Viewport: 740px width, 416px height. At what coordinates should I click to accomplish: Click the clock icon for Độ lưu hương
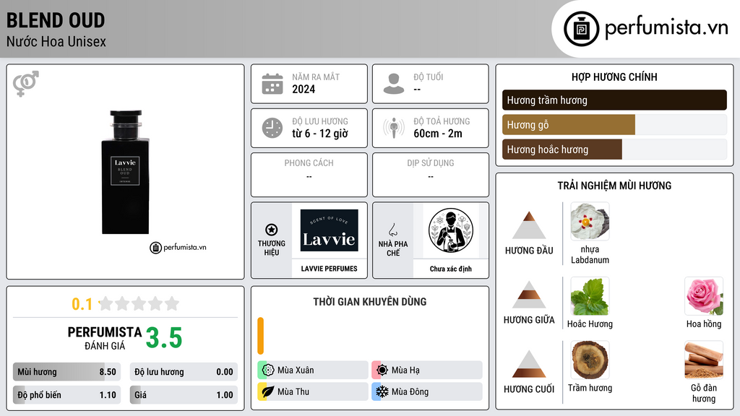click(x=272, y=128)
